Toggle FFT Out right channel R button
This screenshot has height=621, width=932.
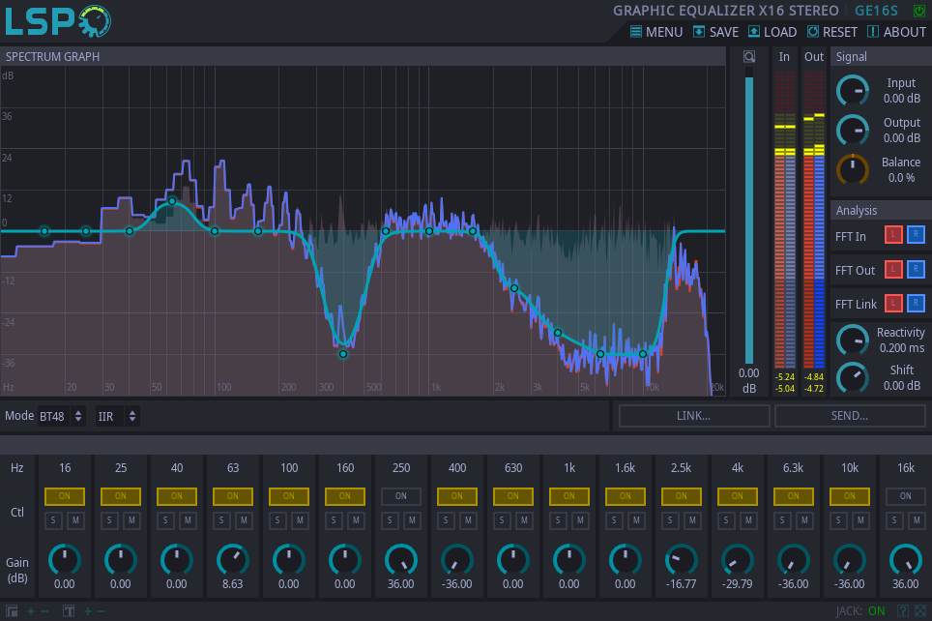pos(916,270)
